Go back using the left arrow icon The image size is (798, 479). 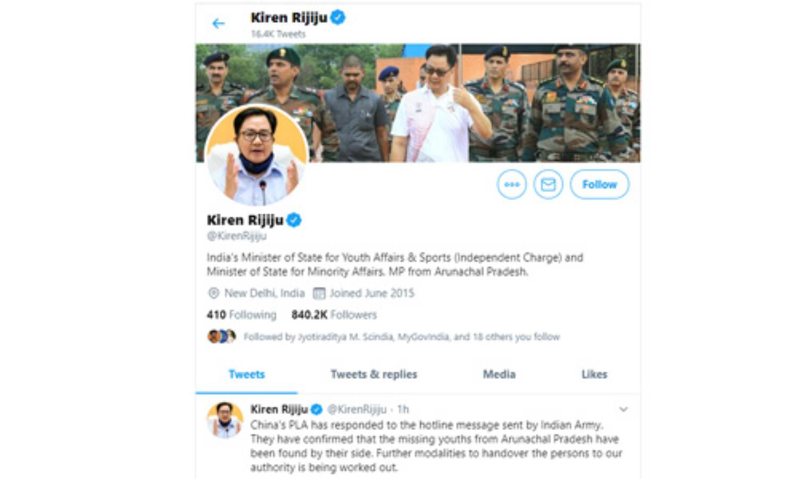218,23
